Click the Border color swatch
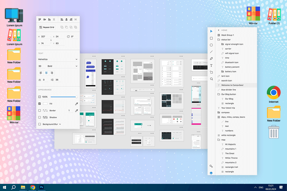The height and width of the screenshot is (191, 287). tap(45, 110)
